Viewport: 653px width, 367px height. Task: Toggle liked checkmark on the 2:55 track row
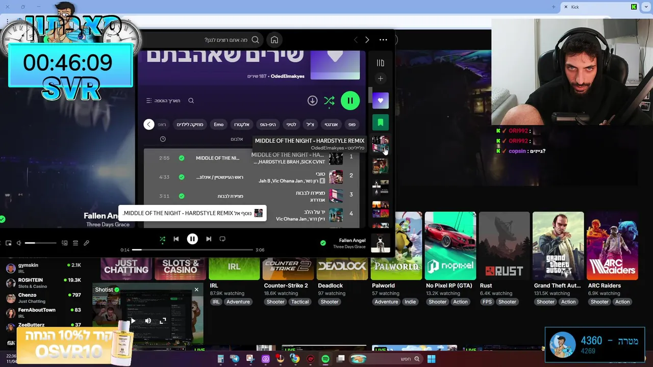(181, 158)
